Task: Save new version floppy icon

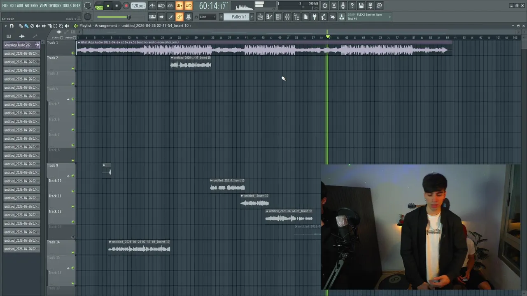Action: tap(370, 6)
